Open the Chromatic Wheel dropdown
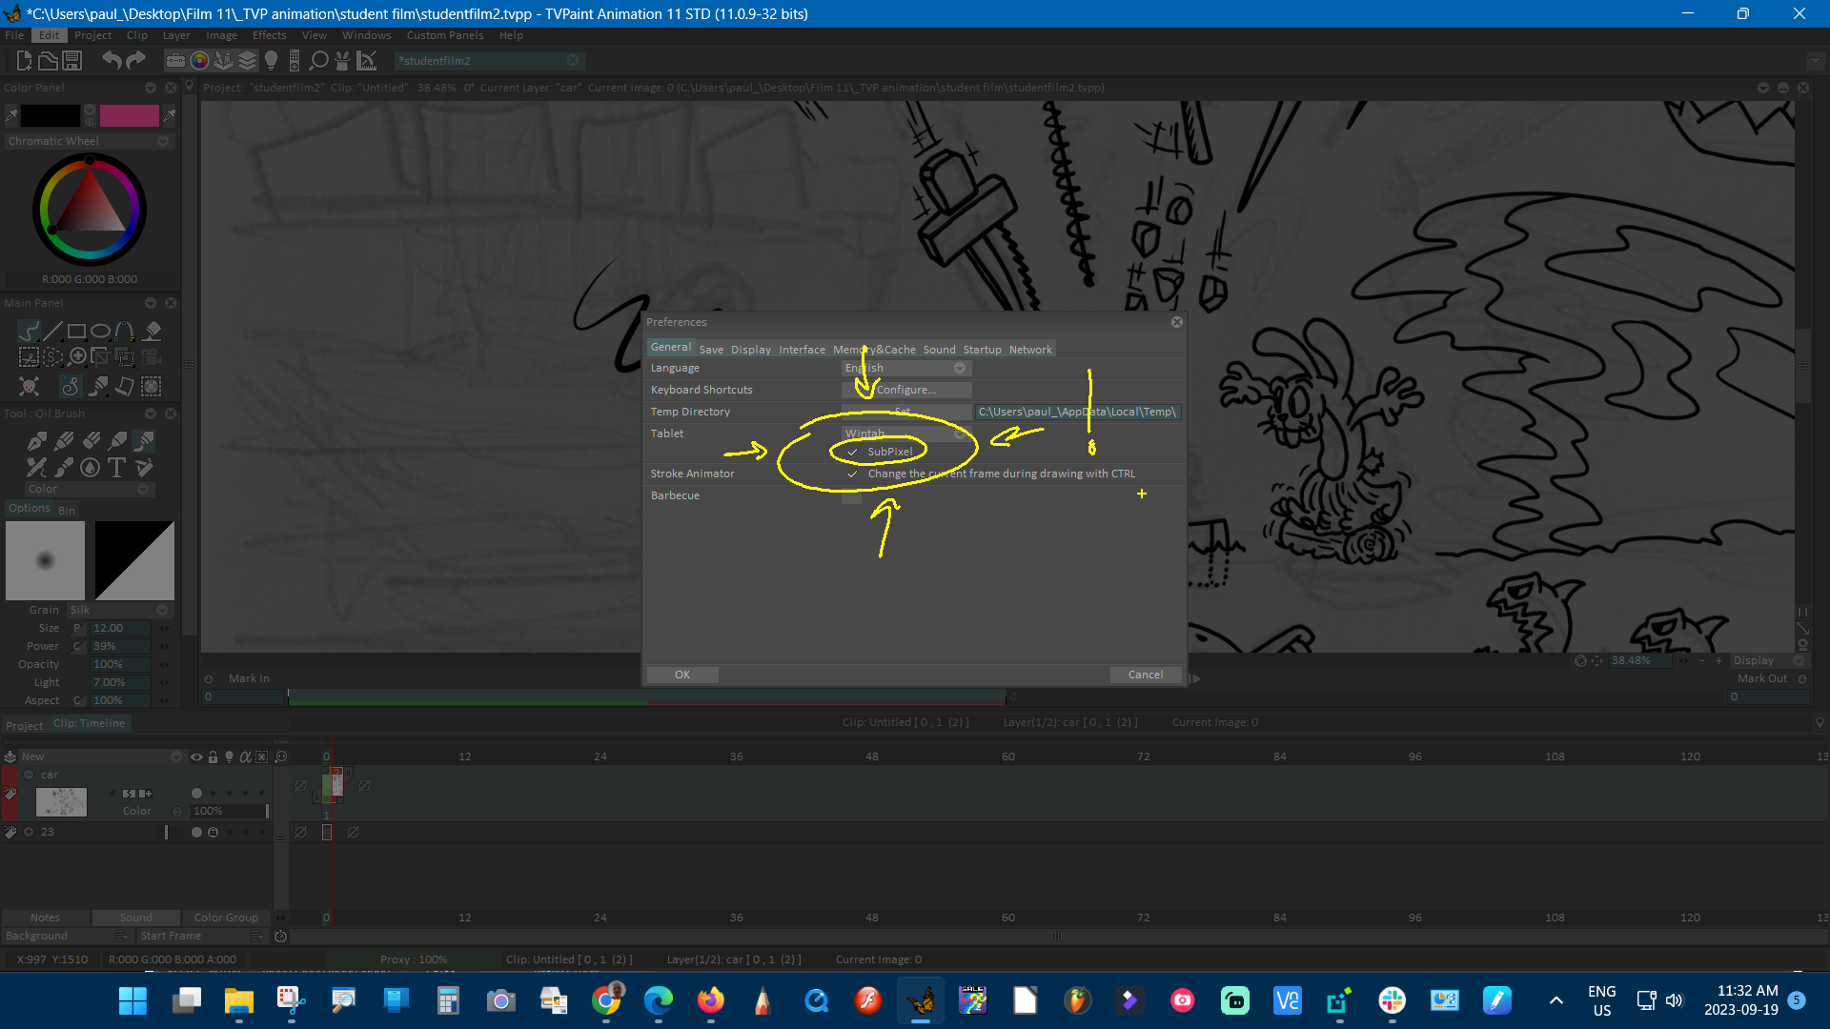The image size is (1830, 1029). pos(88,141)
